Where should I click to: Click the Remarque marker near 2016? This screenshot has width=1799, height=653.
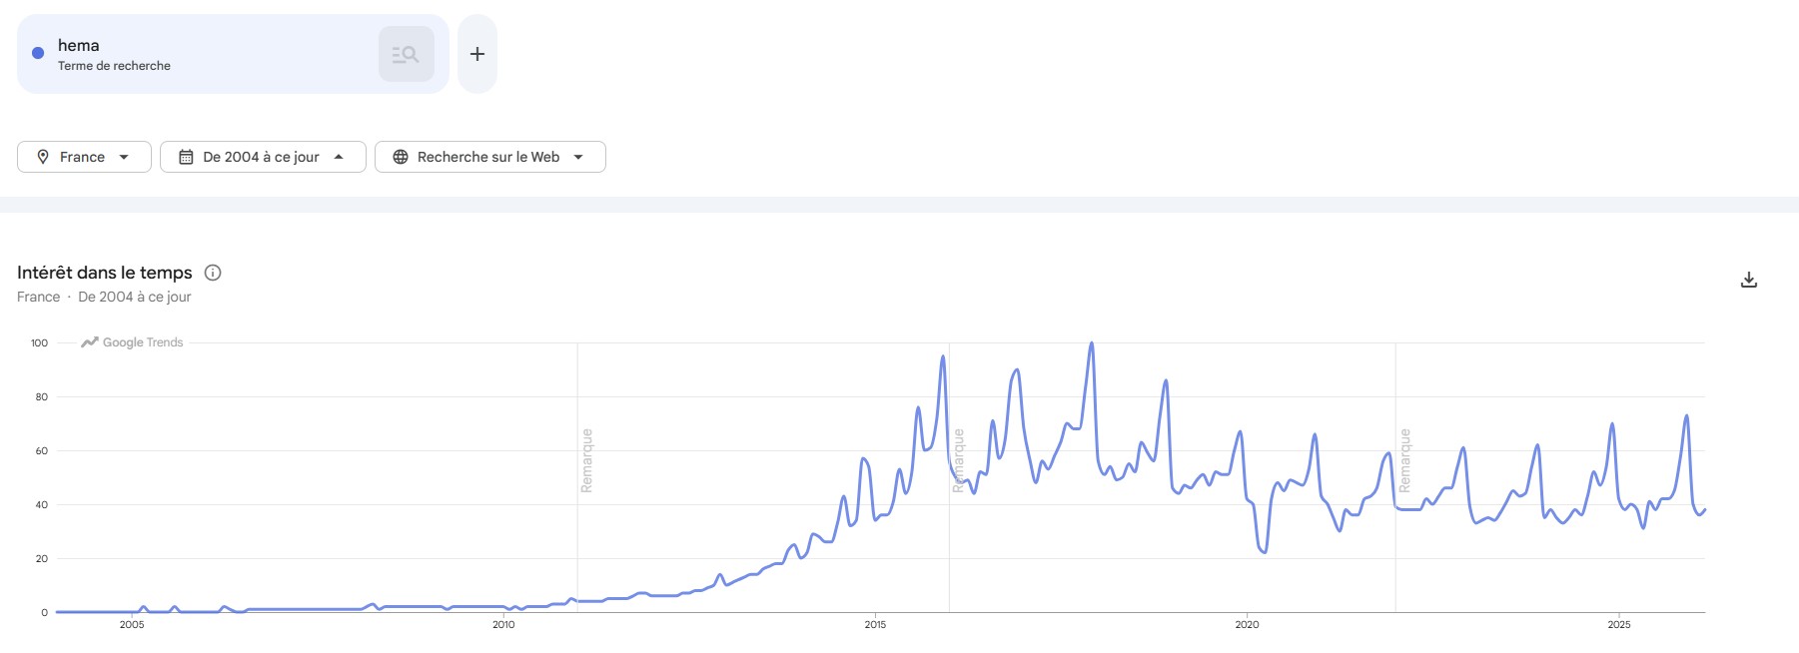tap(958, 460)
